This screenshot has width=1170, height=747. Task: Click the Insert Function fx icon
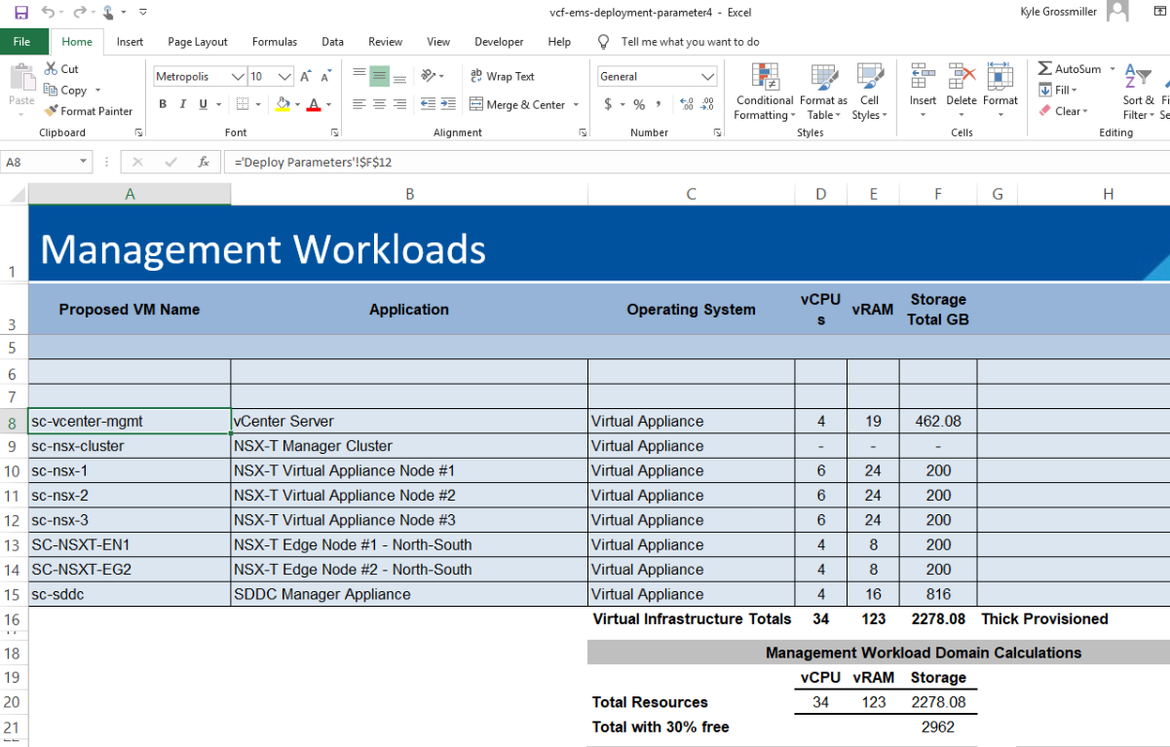point(204,163)
